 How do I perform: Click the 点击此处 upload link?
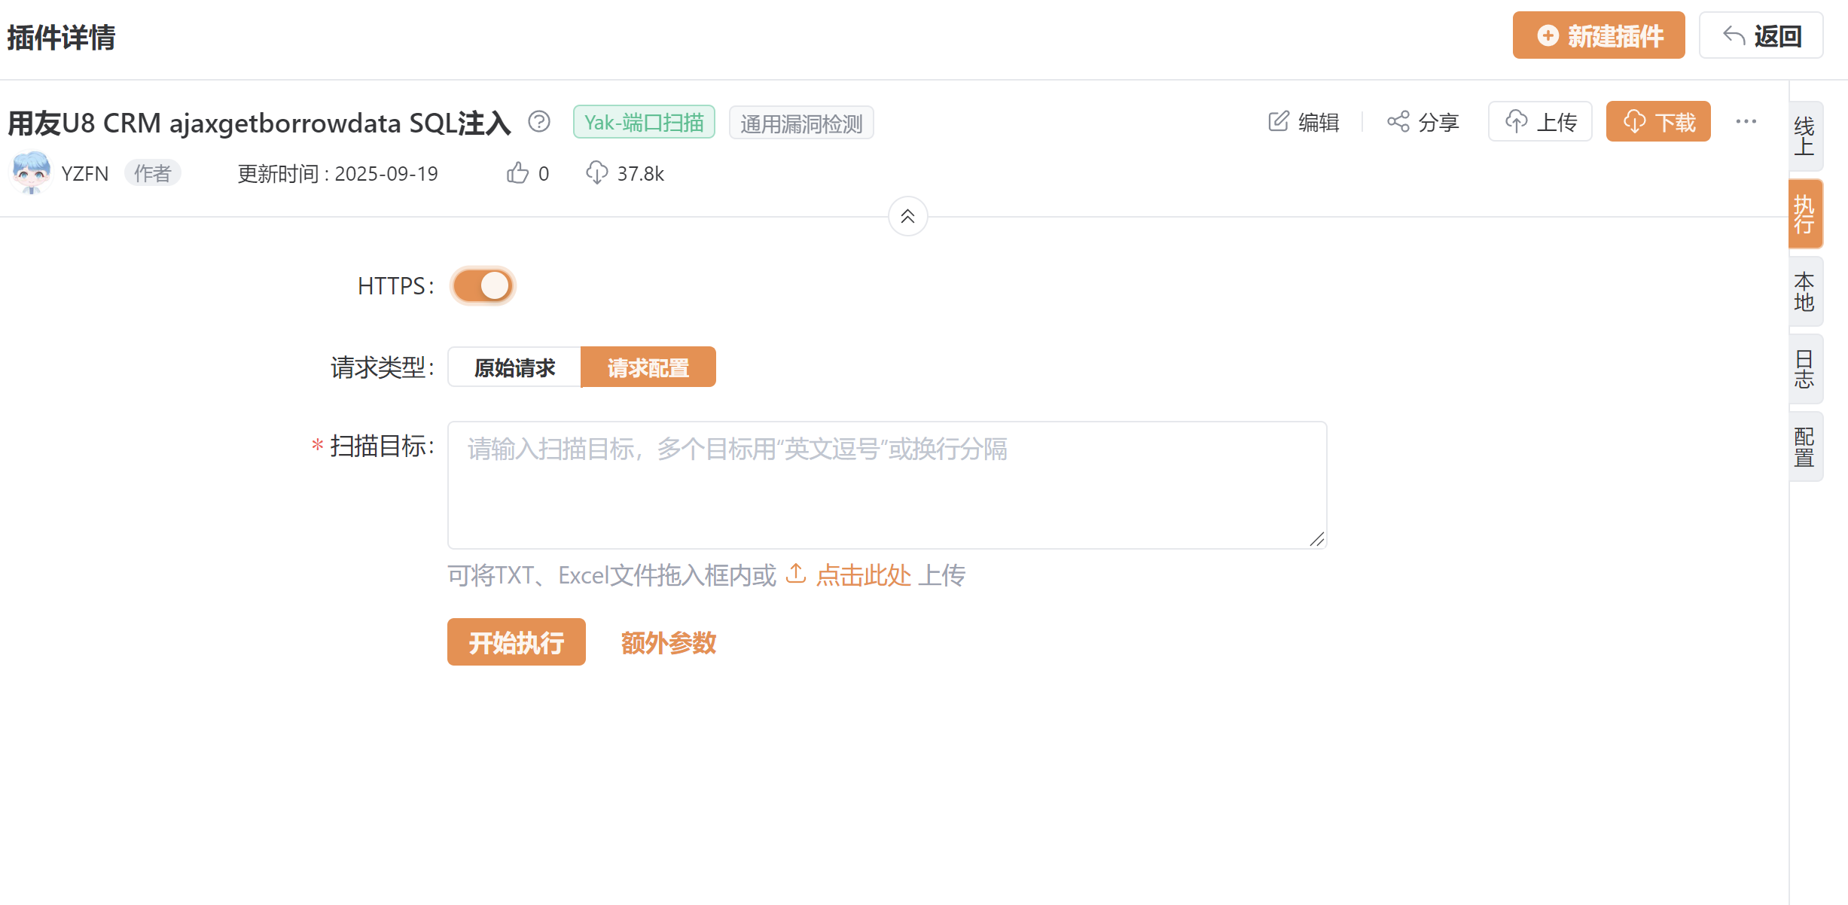tap(863, 576)
